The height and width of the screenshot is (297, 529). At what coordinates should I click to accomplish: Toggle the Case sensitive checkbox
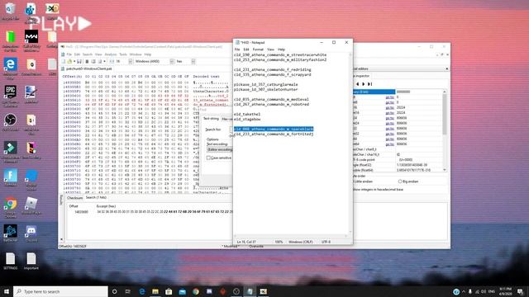(208, 158)
